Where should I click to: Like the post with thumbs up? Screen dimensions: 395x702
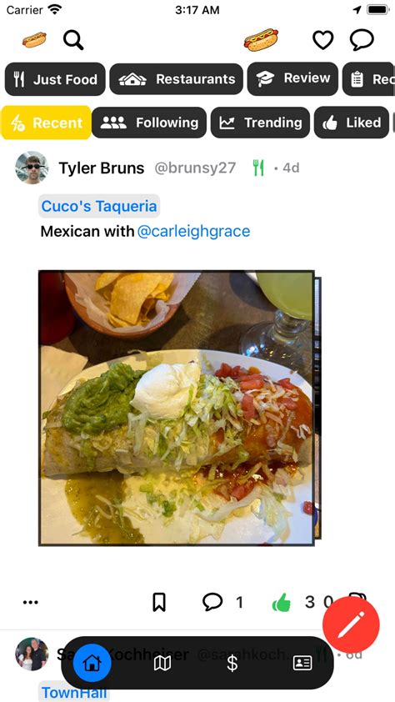click(282, 602)
